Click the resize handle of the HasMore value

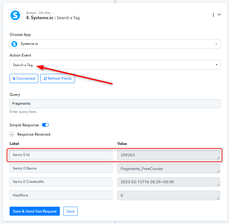pyautogui.click(x=218, y=198)
